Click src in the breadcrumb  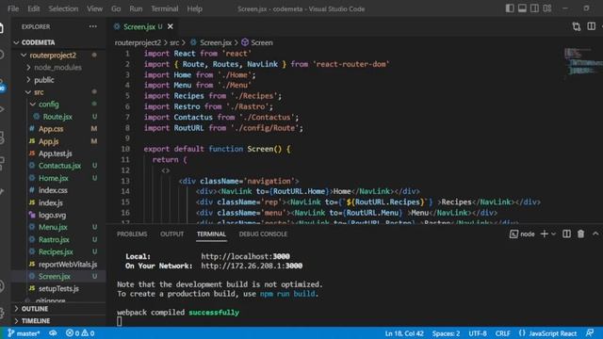[x=174, y=42]
